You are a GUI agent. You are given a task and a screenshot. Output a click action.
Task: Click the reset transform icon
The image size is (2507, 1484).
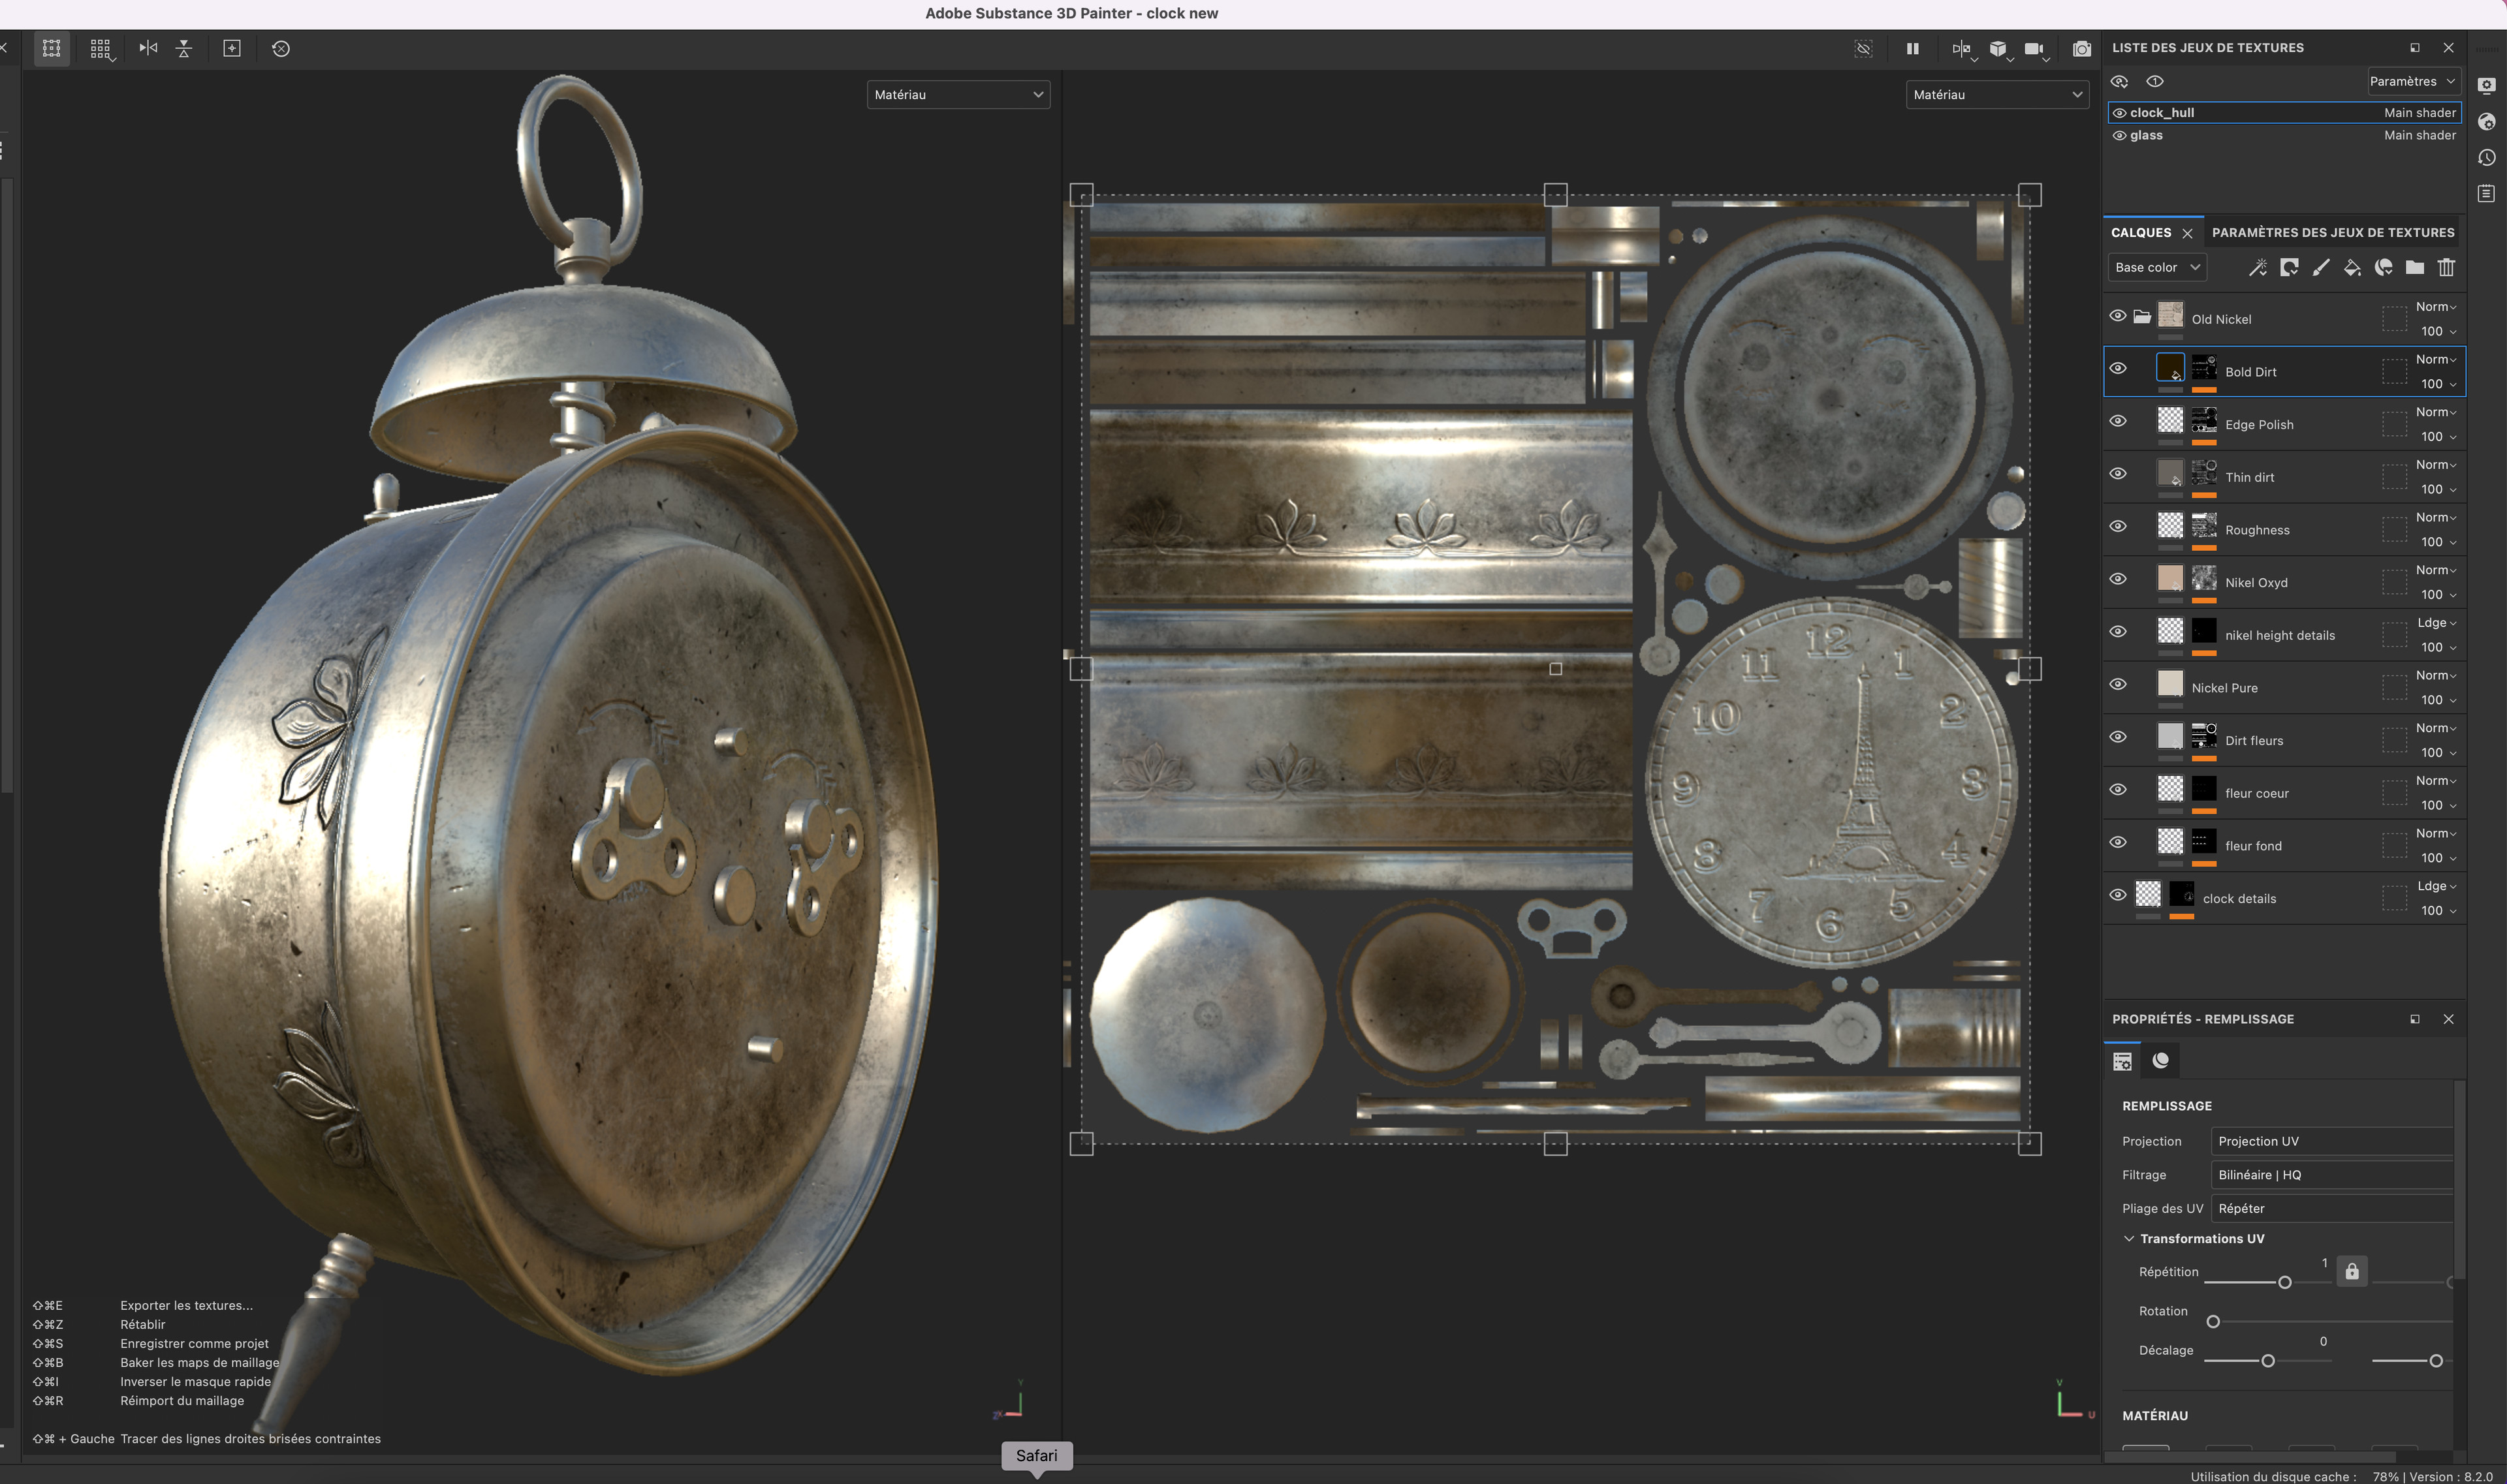(x=281, y=48)
